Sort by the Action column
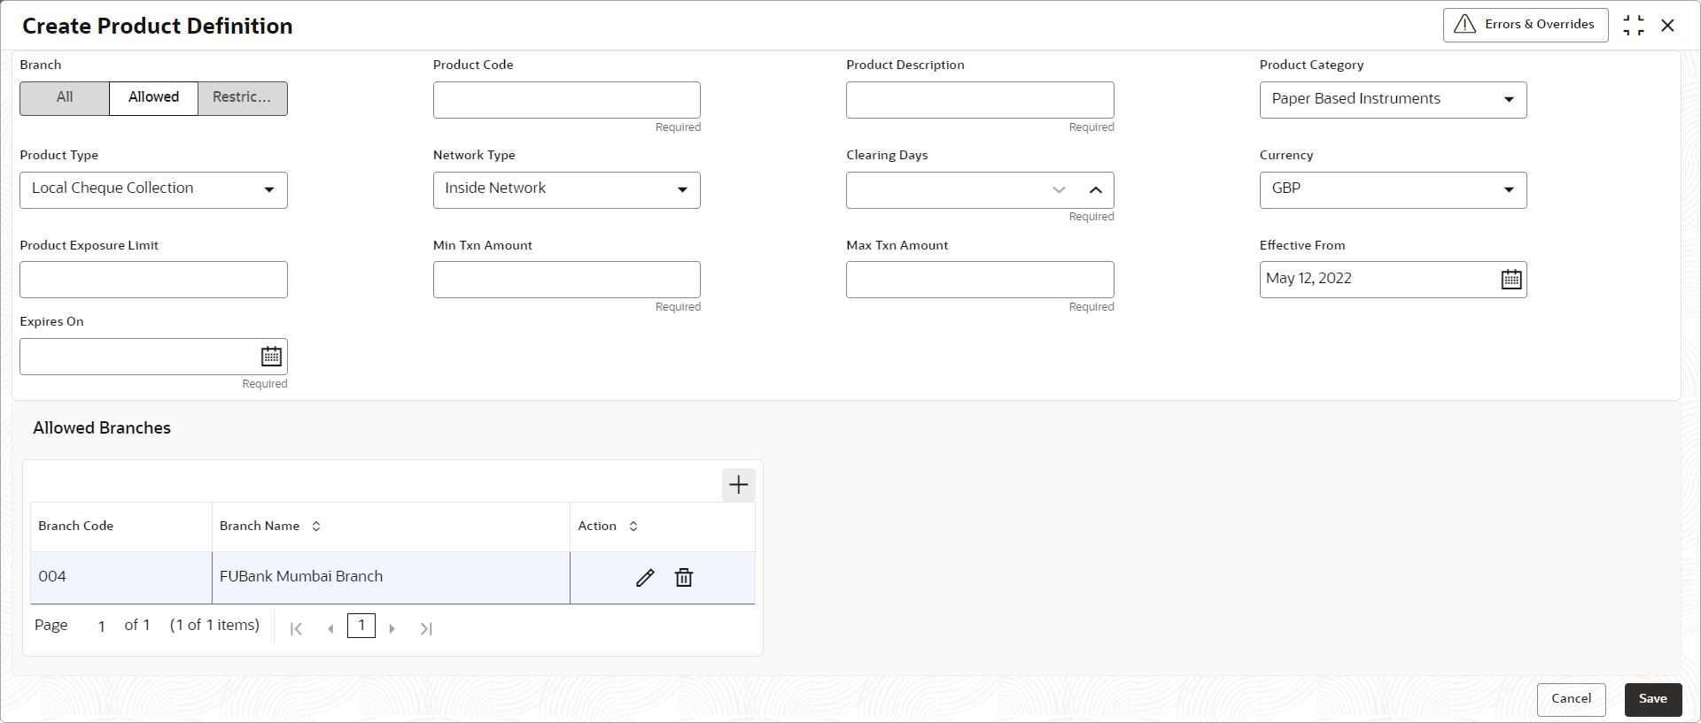This screenshot has height=723, width=1701. (633, 527)
